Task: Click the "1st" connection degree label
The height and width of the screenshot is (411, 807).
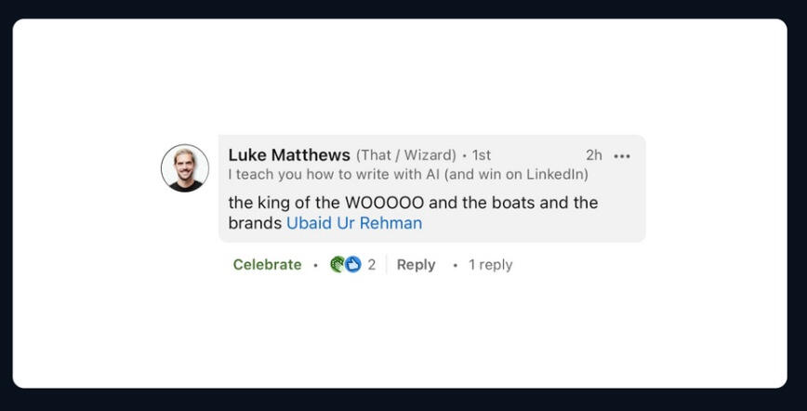Action: point(482,155)
